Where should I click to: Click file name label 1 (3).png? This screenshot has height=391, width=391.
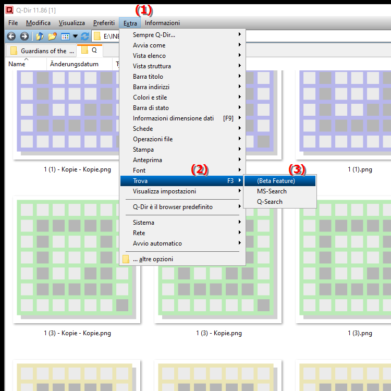coord(360,333)
